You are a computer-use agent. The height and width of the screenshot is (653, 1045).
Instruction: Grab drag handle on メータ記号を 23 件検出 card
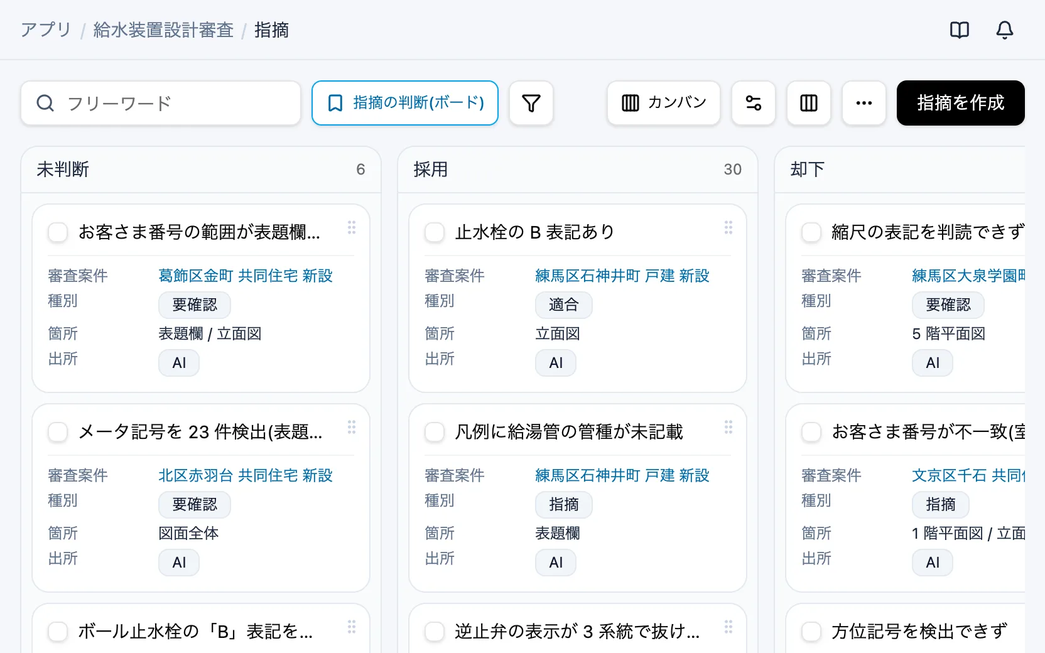352,428
